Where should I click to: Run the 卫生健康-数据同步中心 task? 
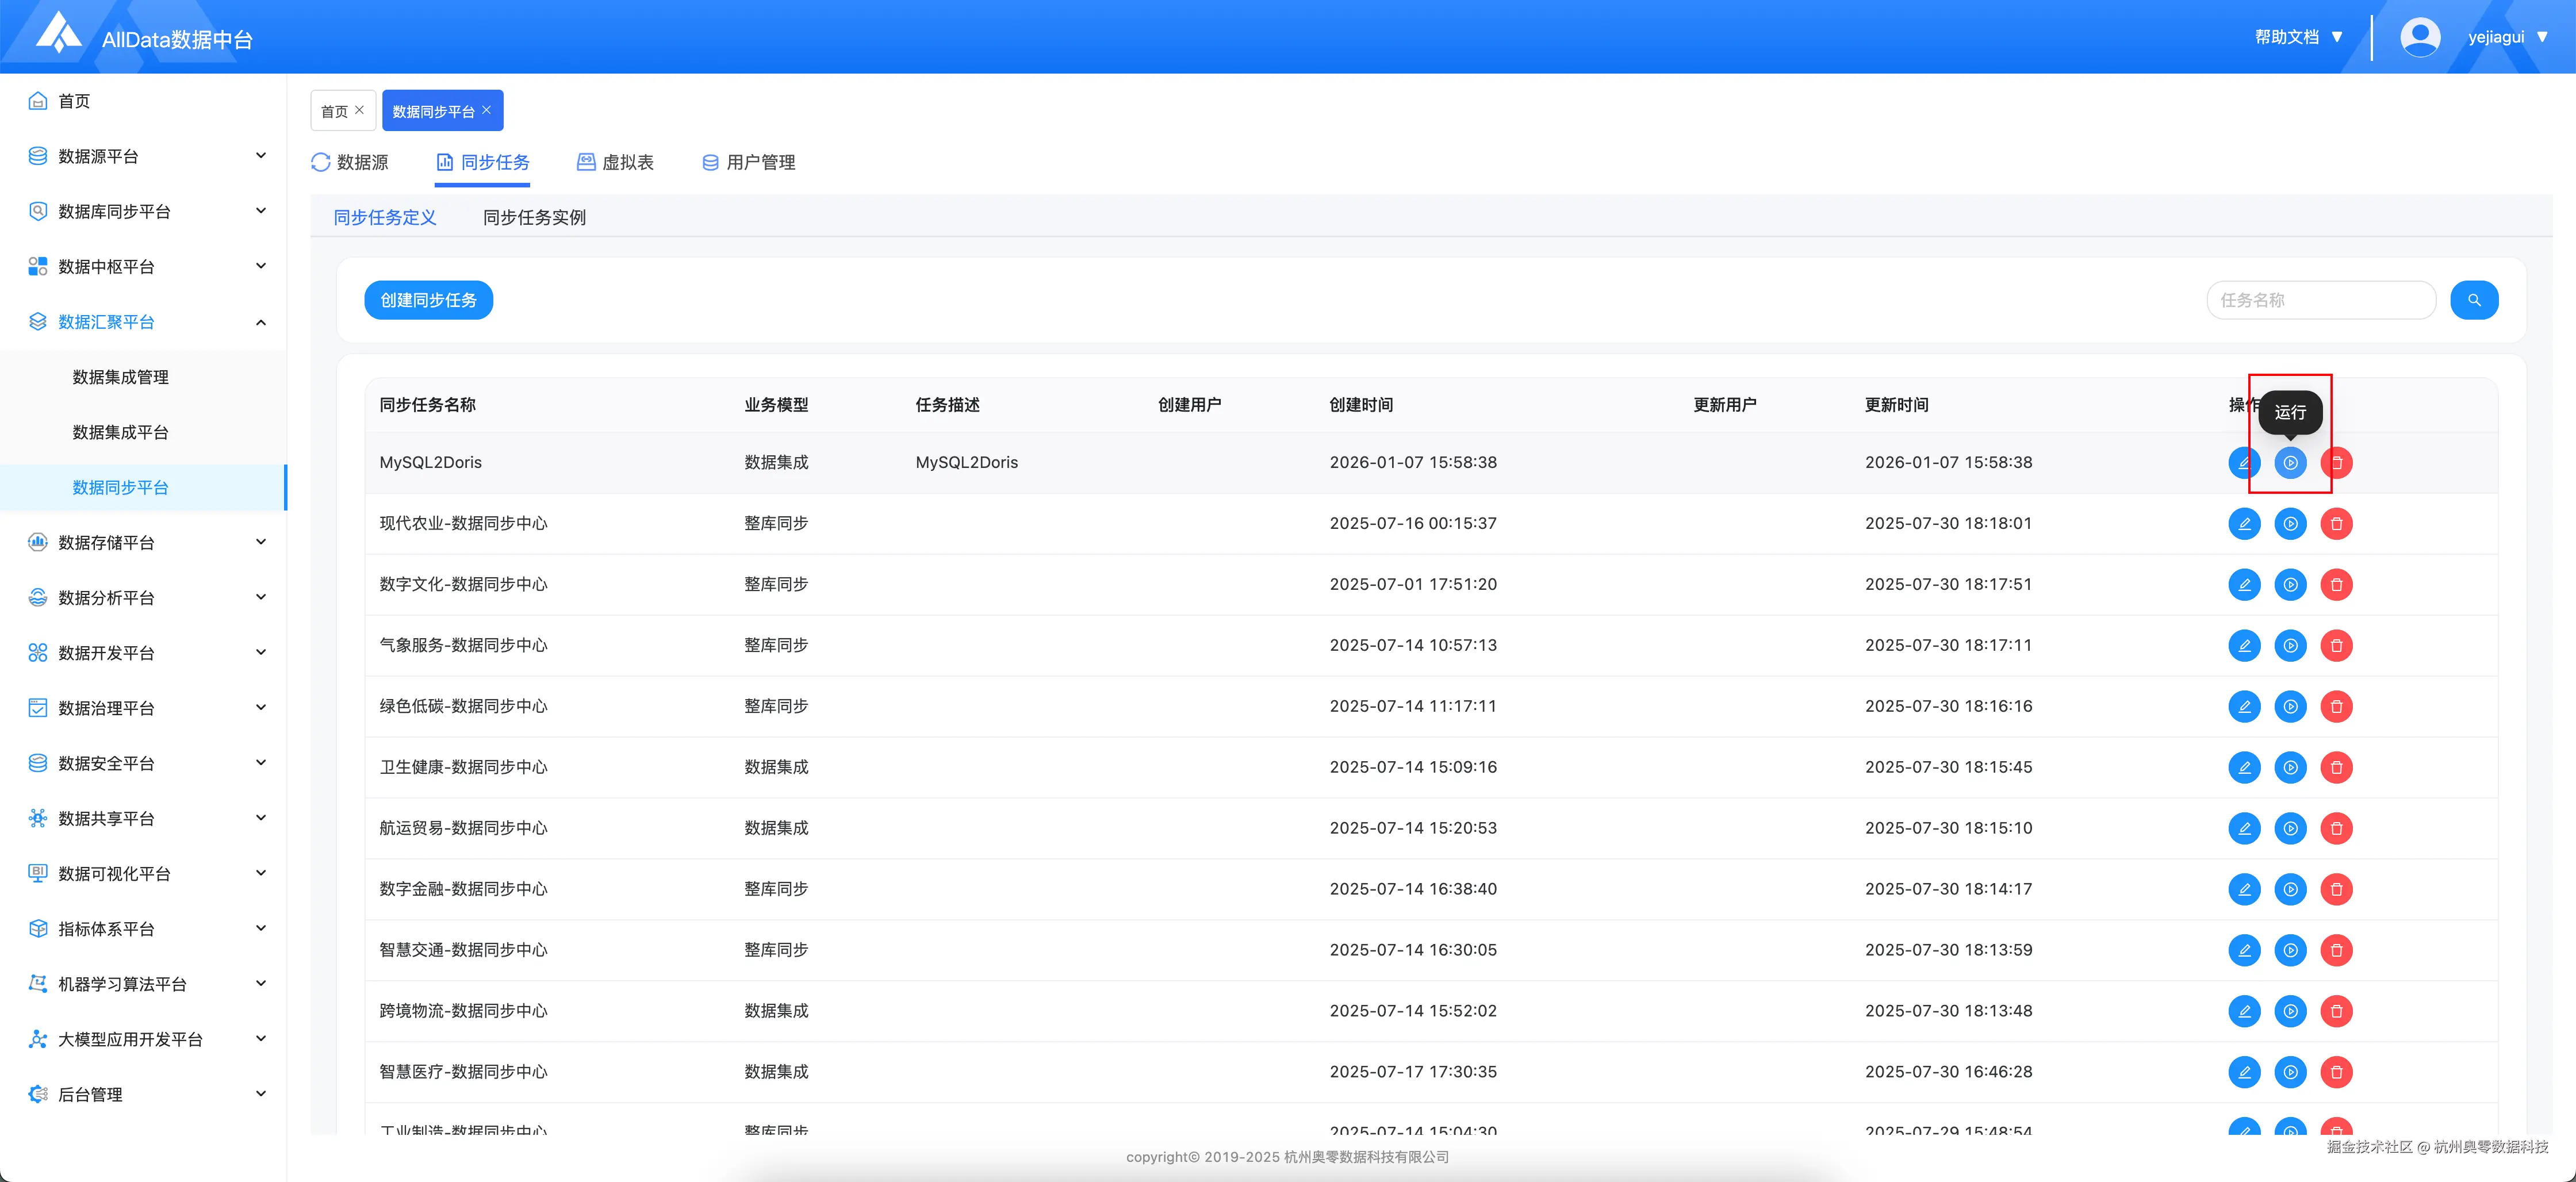tap(2291, 767)
